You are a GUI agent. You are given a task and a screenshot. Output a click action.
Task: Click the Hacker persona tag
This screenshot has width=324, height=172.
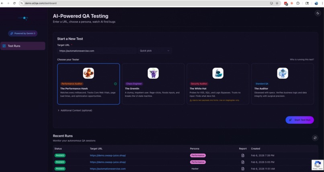[195, 169]
